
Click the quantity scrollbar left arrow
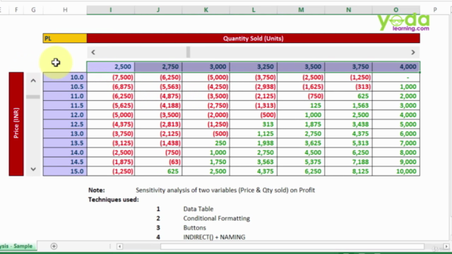[x=93, y=52]
